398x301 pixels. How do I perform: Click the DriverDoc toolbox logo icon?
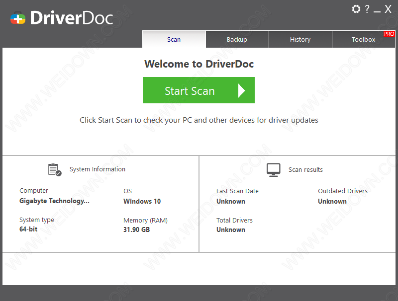click(18, 18)
